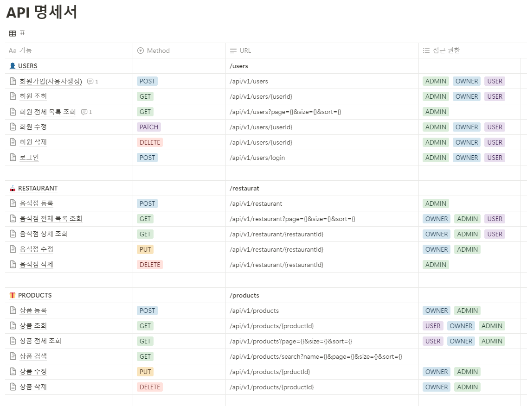
Task: Open the USERS page
Action: click(27, 66)
